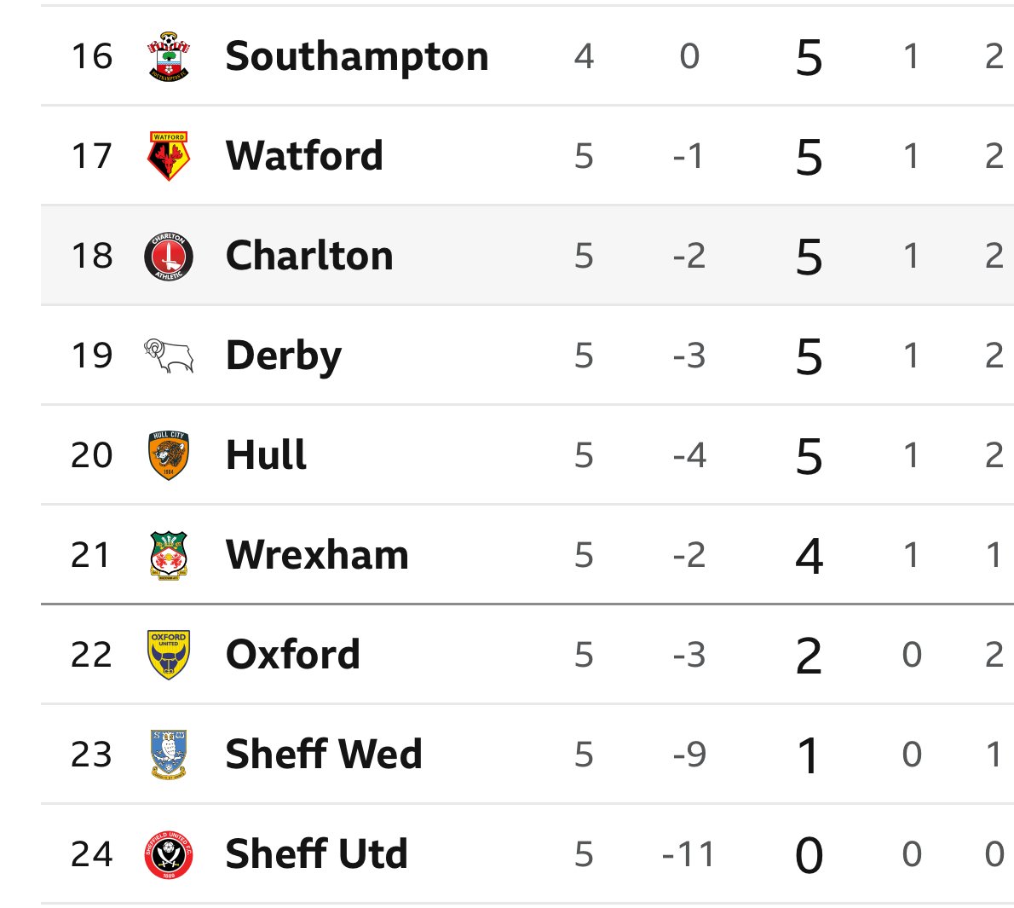The height and width of the screenshot is (908, 1014).
Task: Click the Watford club badge
Action: [169, 156]
